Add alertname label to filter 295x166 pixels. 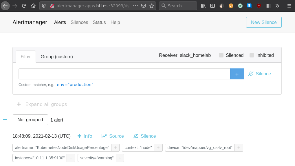tap(115, 148)
